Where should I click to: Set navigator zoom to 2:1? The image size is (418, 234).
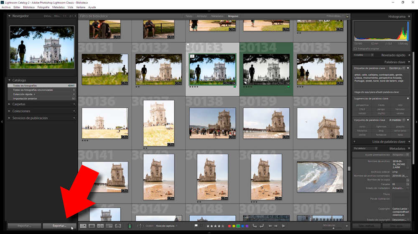[71, 16]
